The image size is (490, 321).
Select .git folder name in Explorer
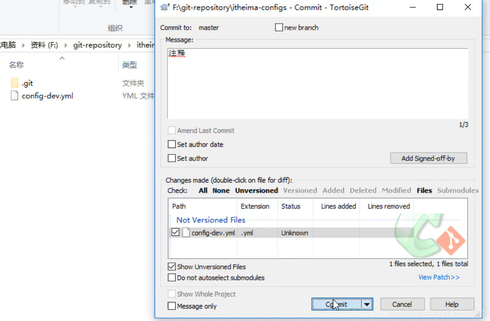click(x=27, y=83)
